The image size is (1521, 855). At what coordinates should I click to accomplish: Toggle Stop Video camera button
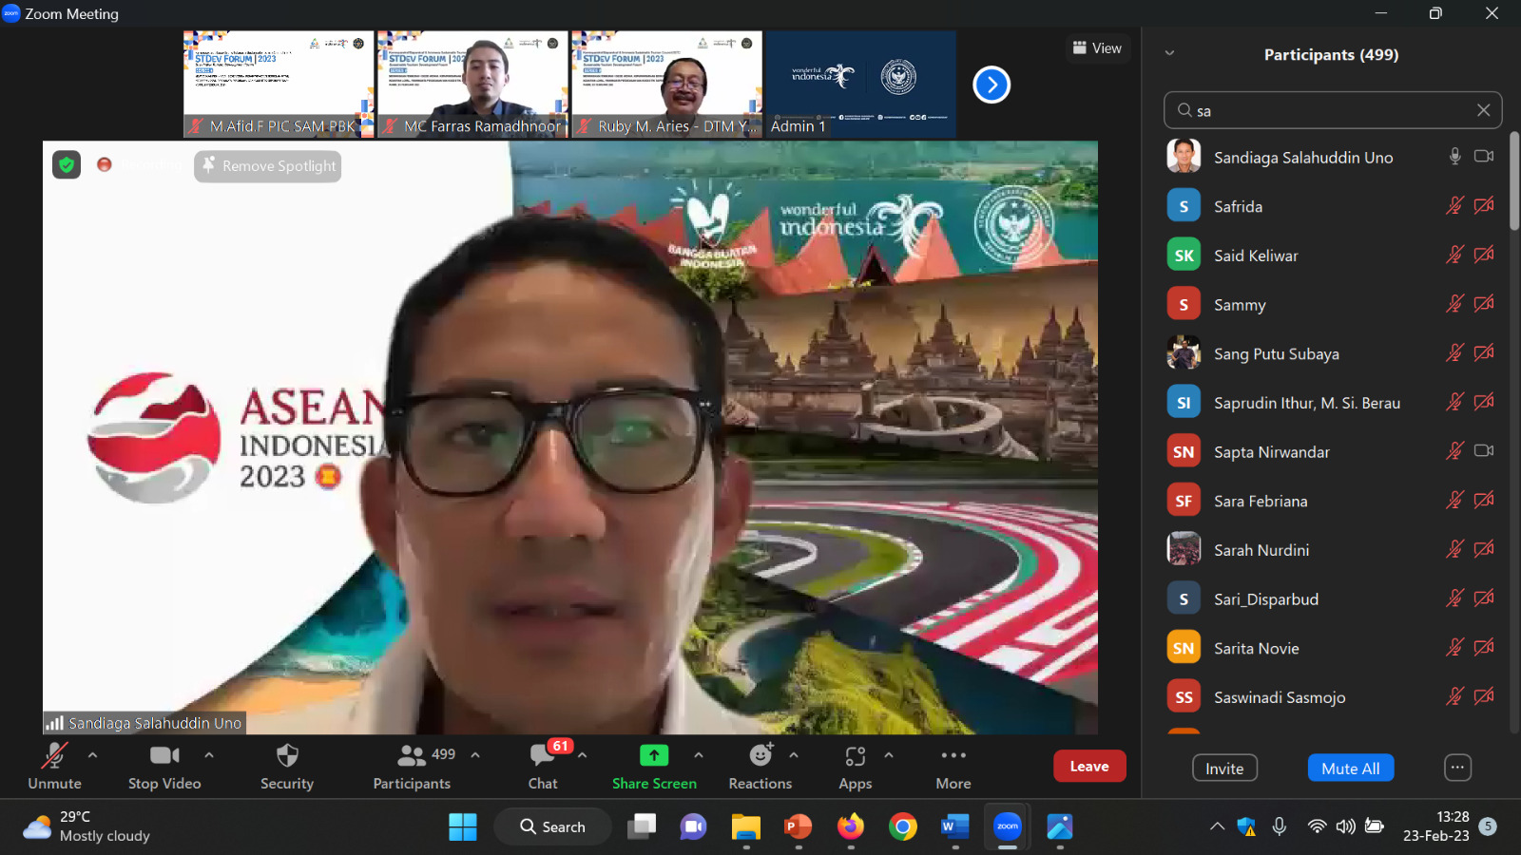164,756
